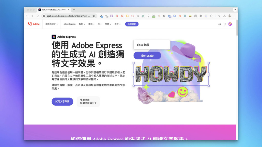
Task: Open the grey bookmark ribbon extension
Action: point(148,16)
